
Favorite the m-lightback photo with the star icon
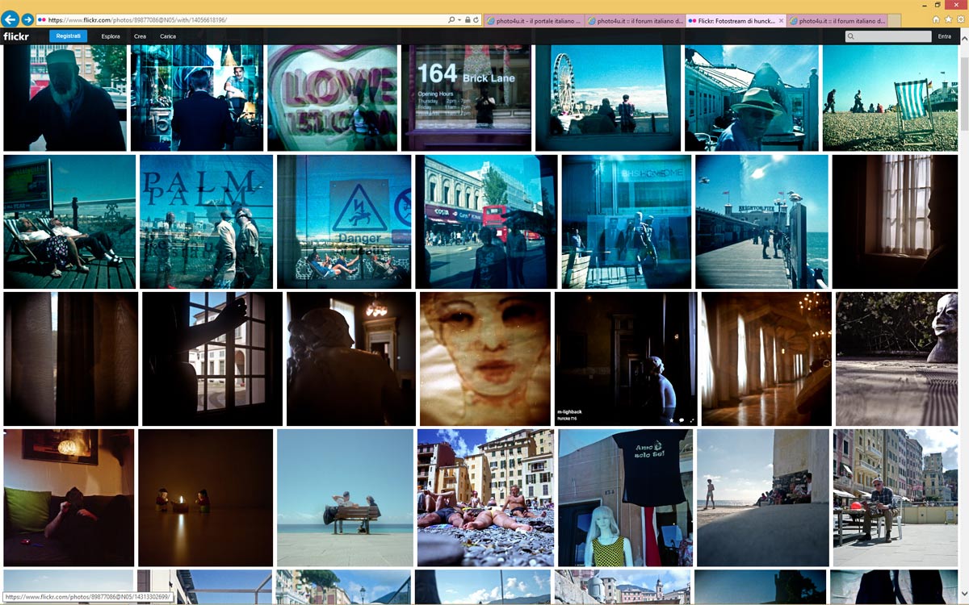671,419
